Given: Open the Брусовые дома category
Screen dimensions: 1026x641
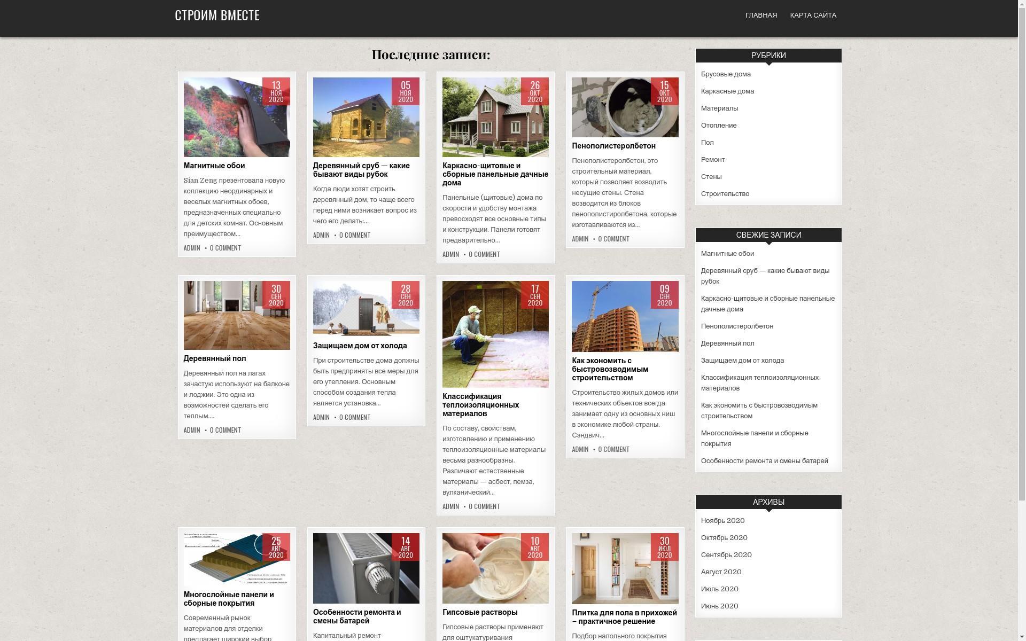Looking at the screenshot, I should click(x=726, y=74).
